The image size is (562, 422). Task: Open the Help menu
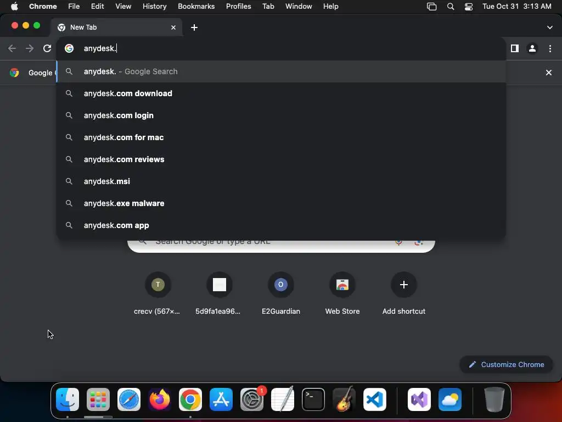tap(330, 7)
